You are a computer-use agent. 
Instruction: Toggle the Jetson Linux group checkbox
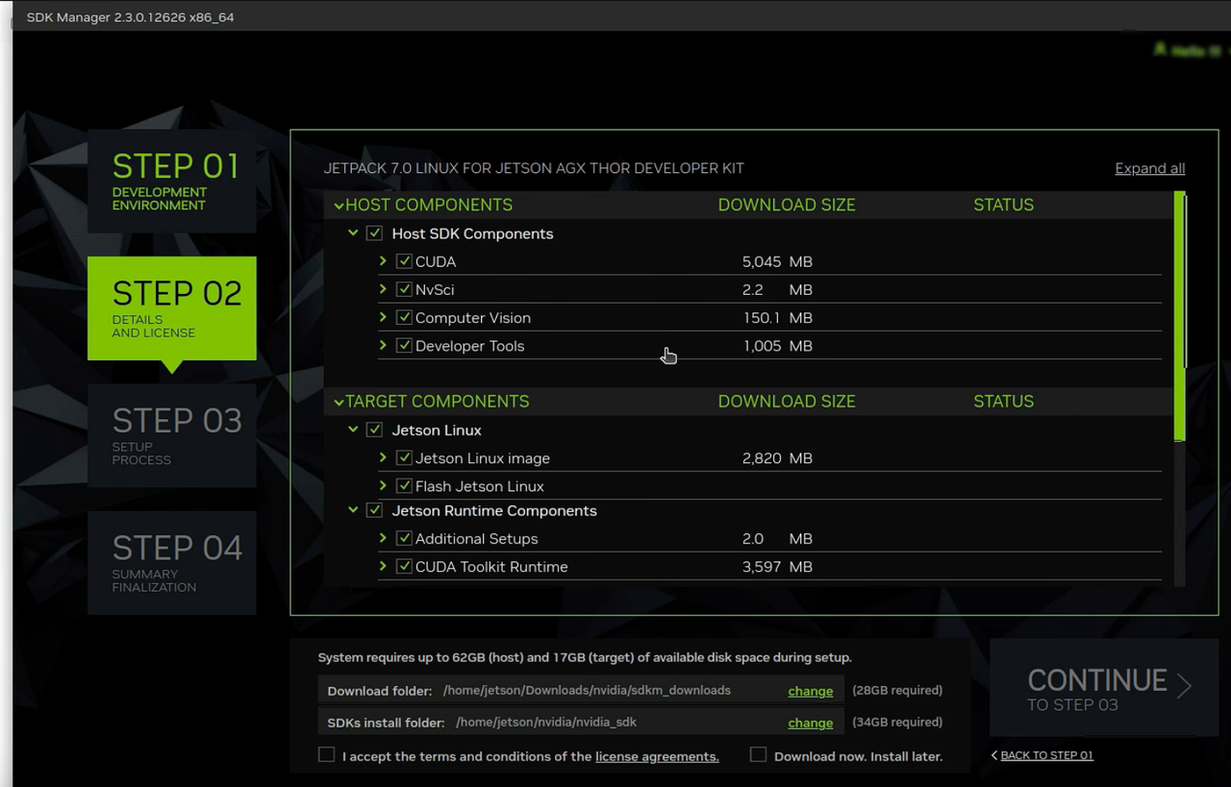tap(374, 430)
